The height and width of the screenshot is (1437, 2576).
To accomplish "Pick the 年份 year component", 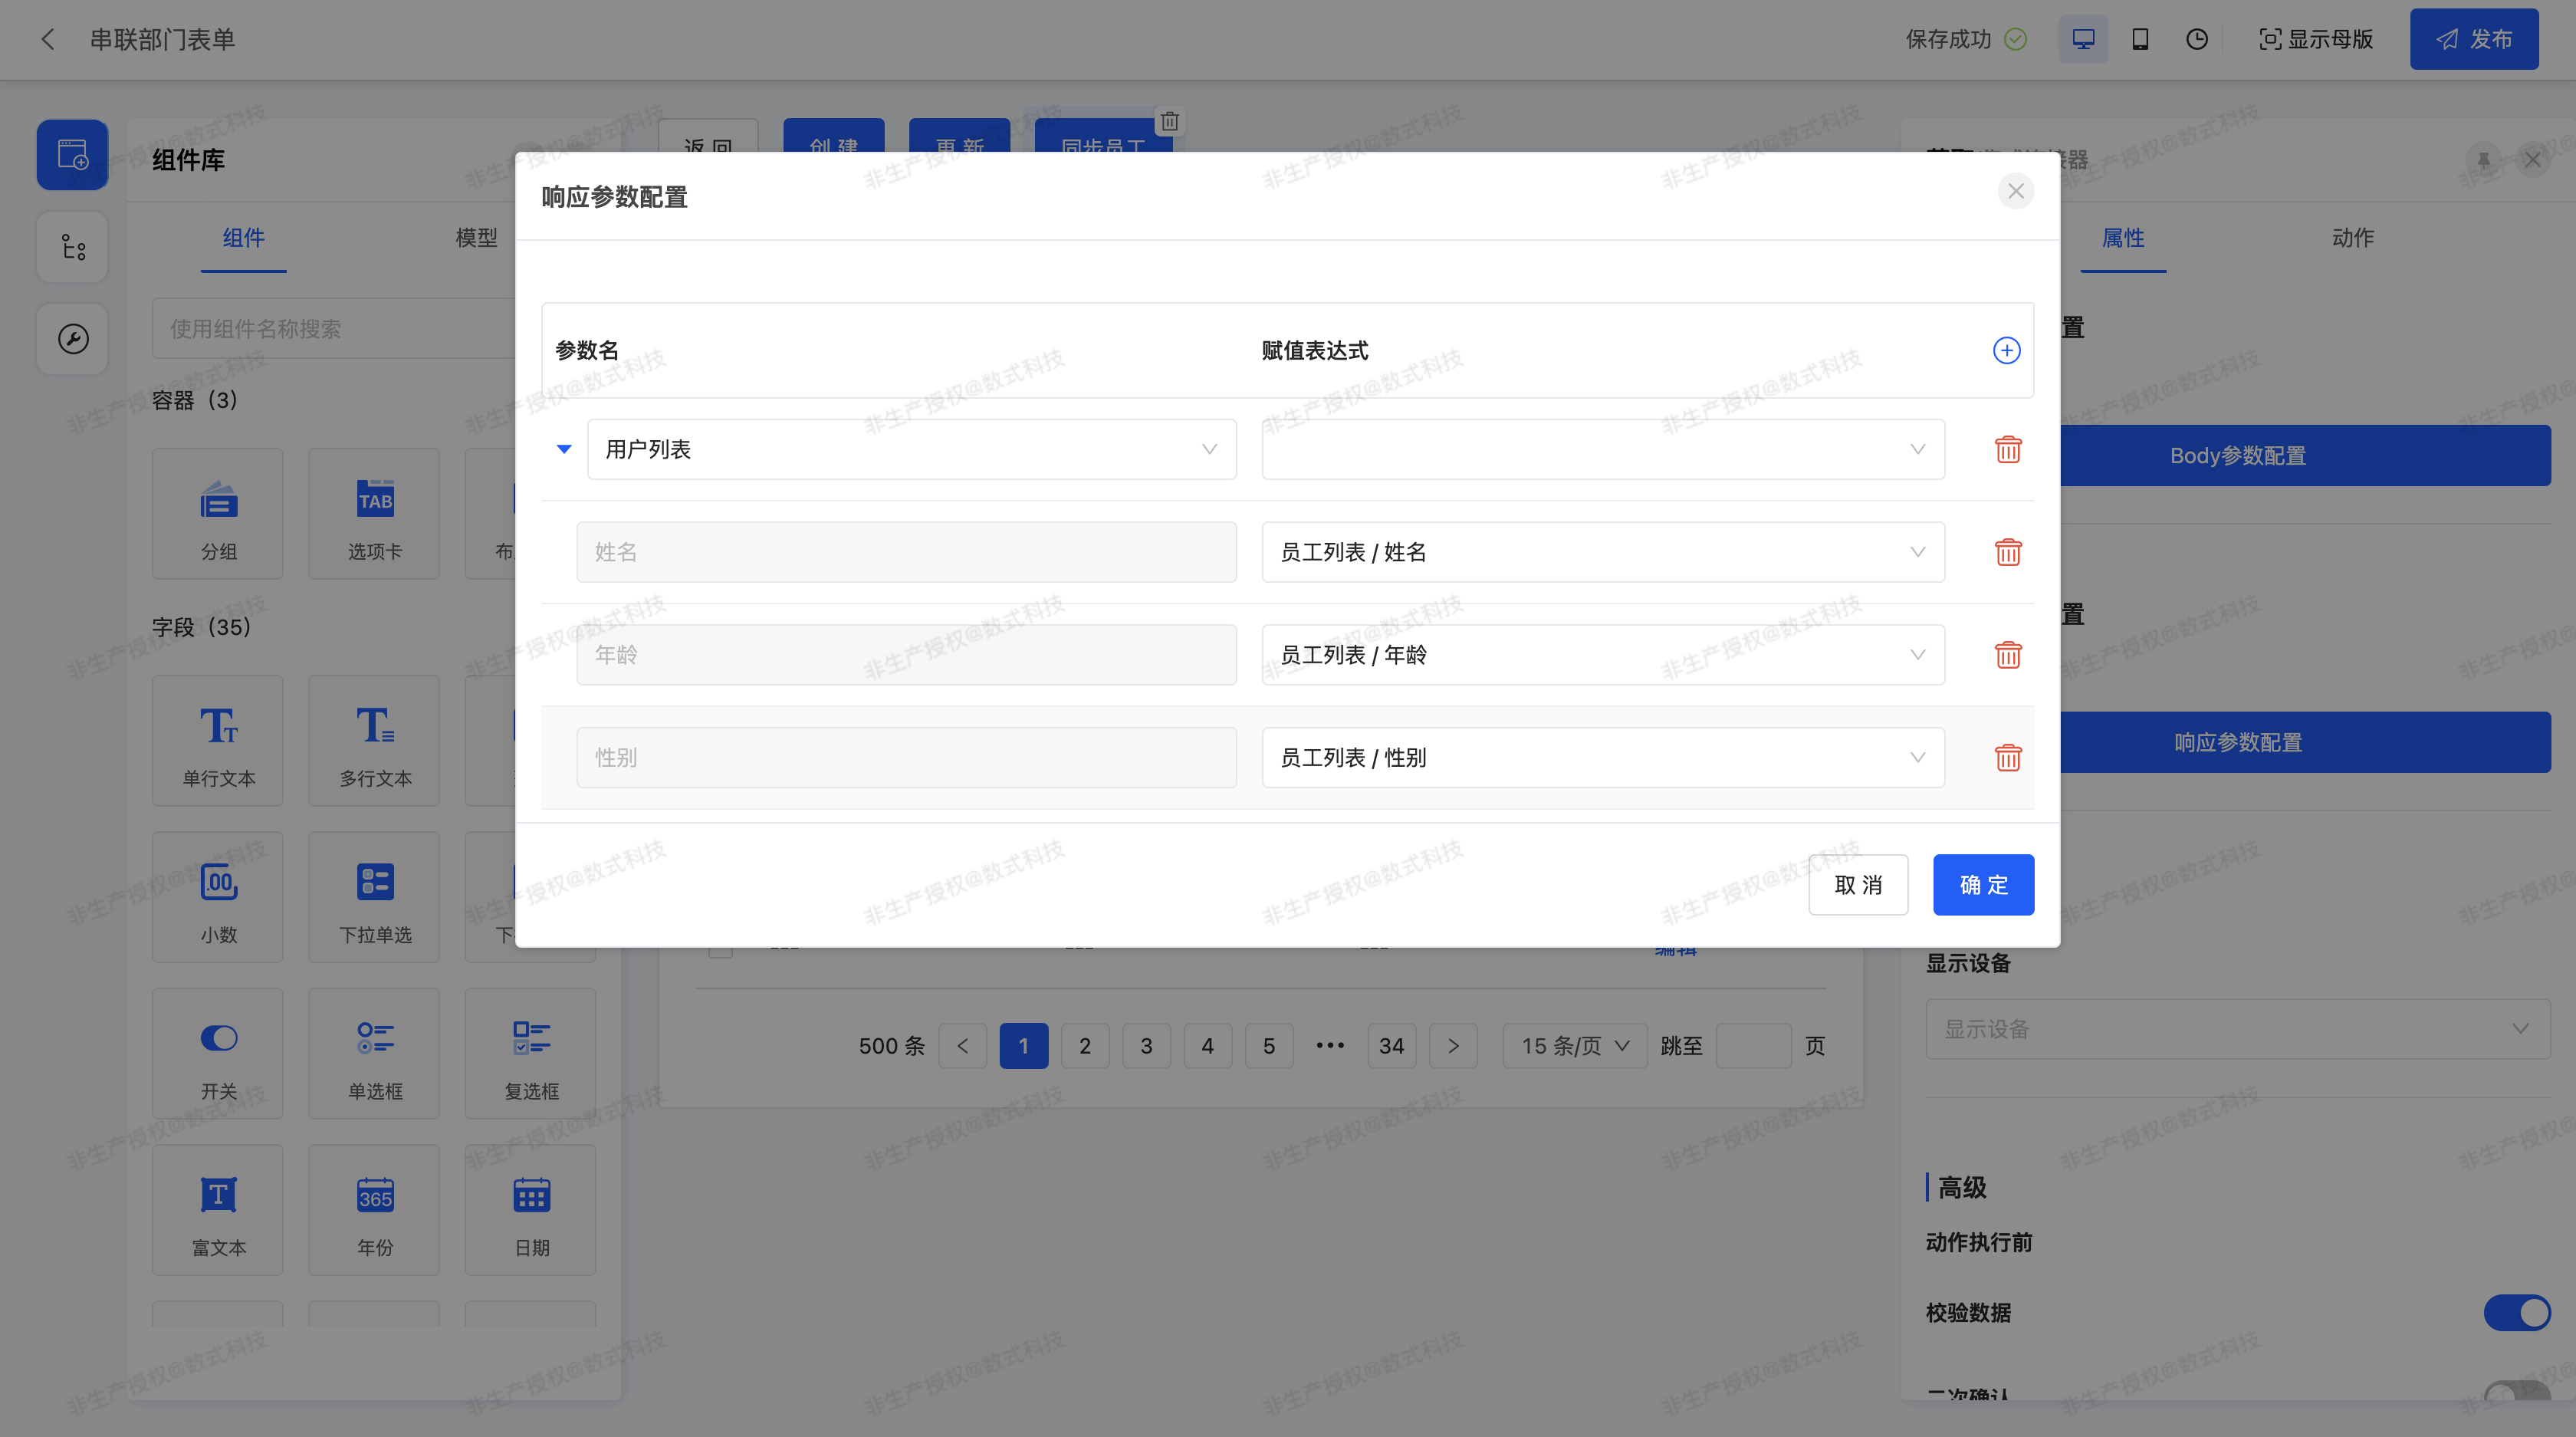I will tap(374, 1210).
